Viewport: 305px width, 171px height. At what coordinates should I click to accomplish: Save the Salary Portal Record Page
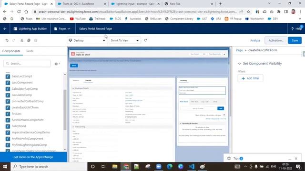point(295,40)
